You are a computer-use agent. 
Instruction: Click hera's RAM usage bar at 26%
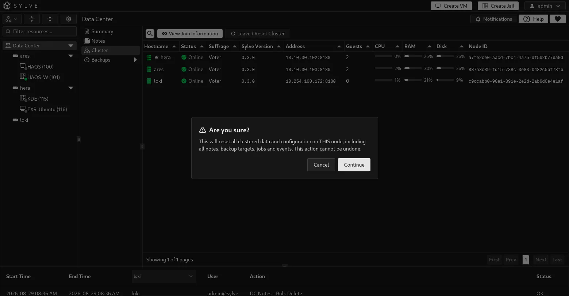click(x=413, y=56)
